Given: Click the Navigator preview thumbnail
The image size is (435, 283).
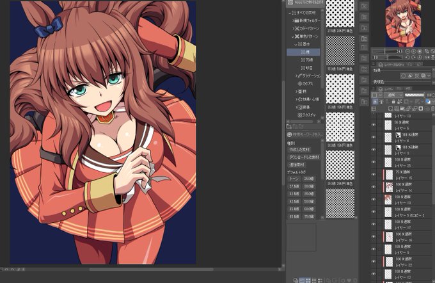Looking at the screenshot, I should (403, 23).
